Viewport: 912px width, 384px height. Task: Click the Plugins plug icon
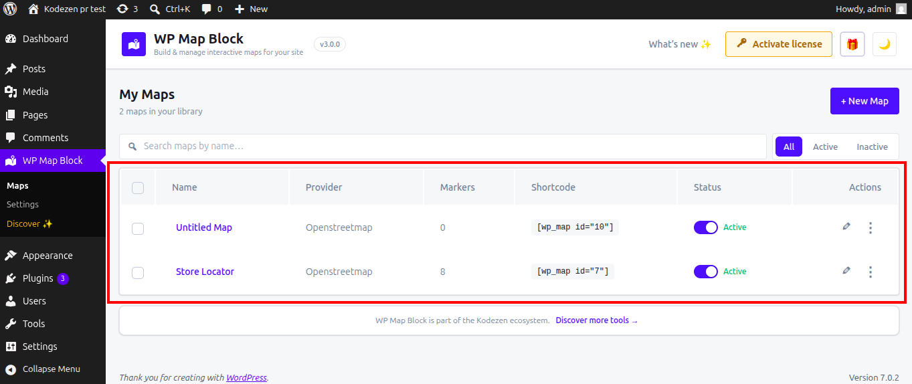point(11,278)
